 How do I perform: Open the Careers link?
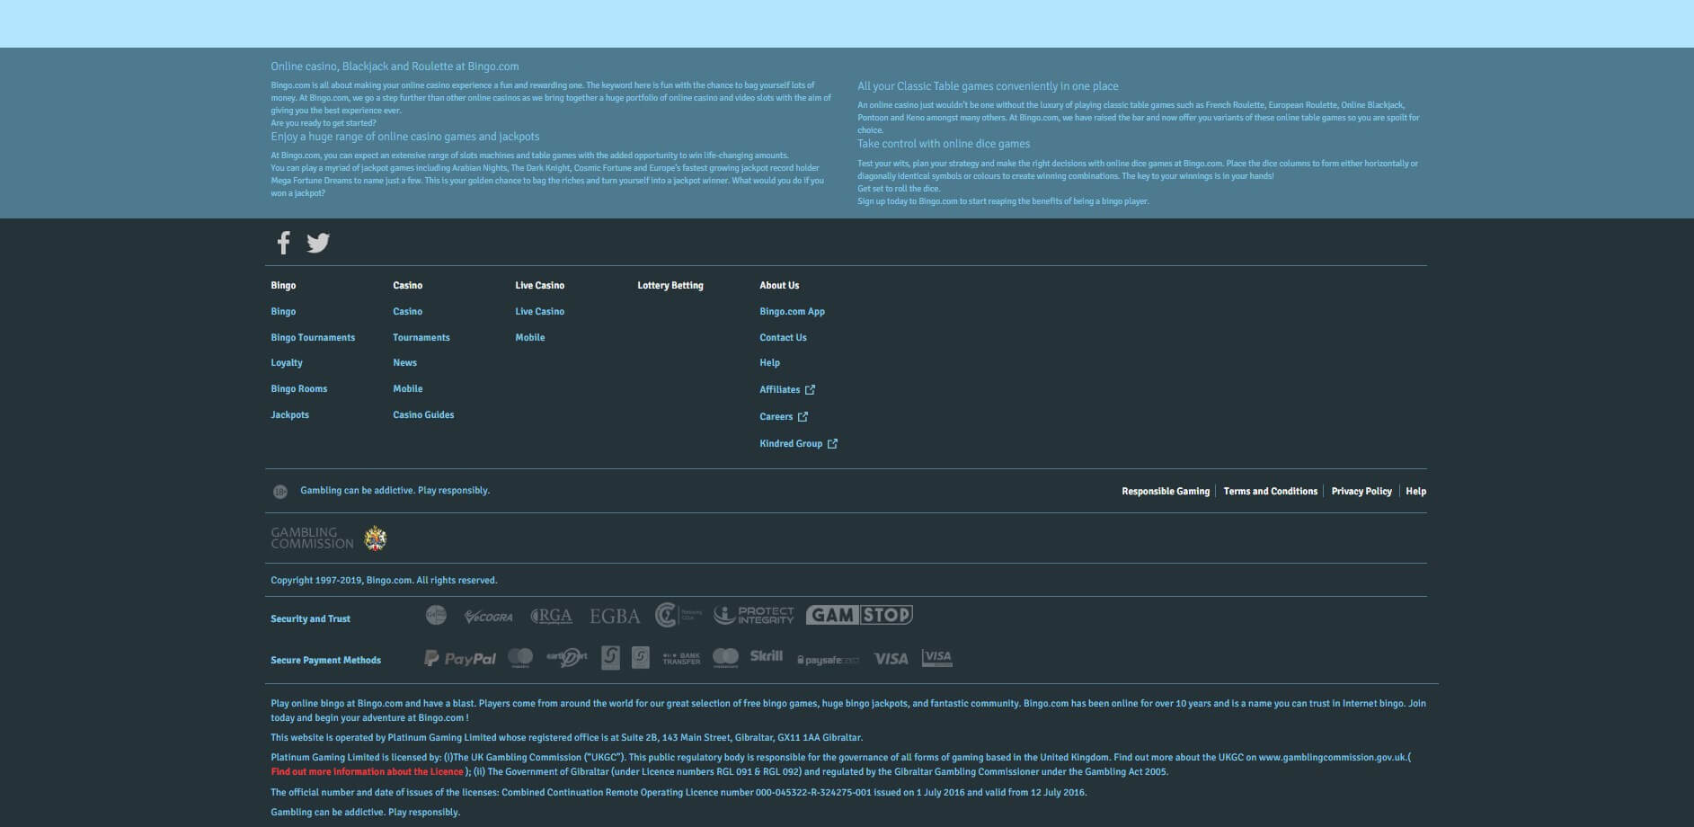776,416
